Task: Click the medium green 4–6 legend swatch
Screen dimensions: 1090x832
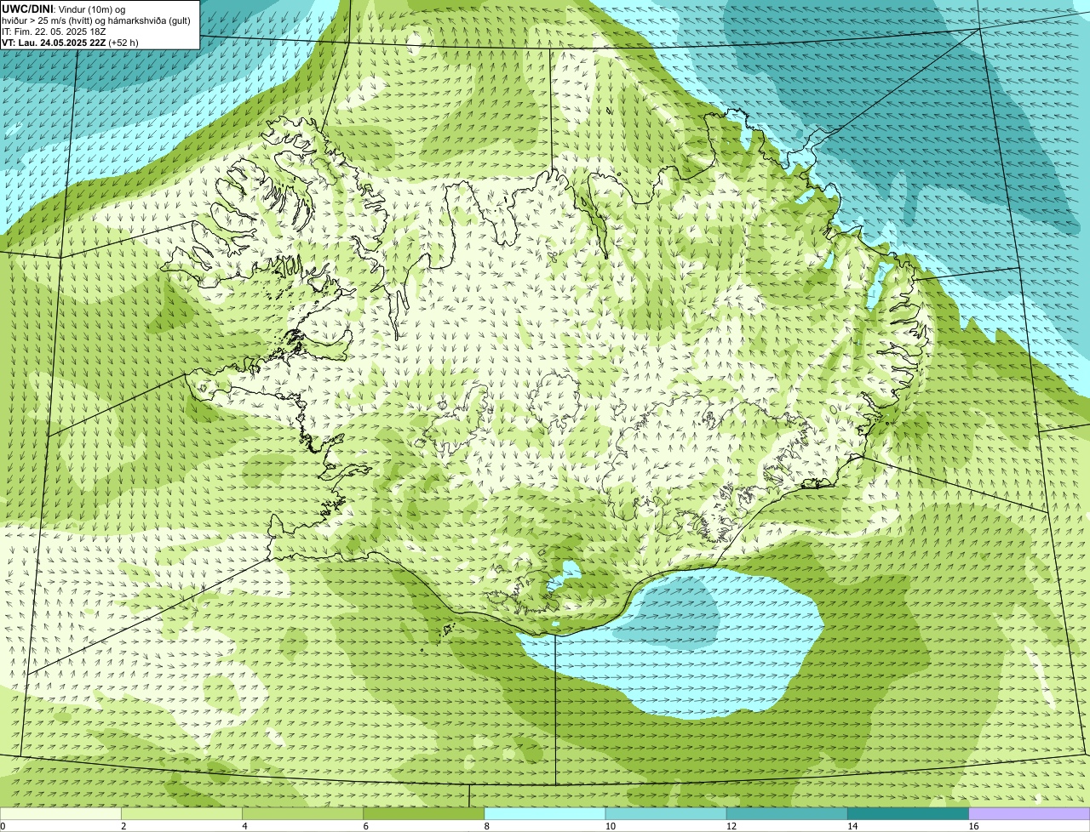Action: coord(302,814)
